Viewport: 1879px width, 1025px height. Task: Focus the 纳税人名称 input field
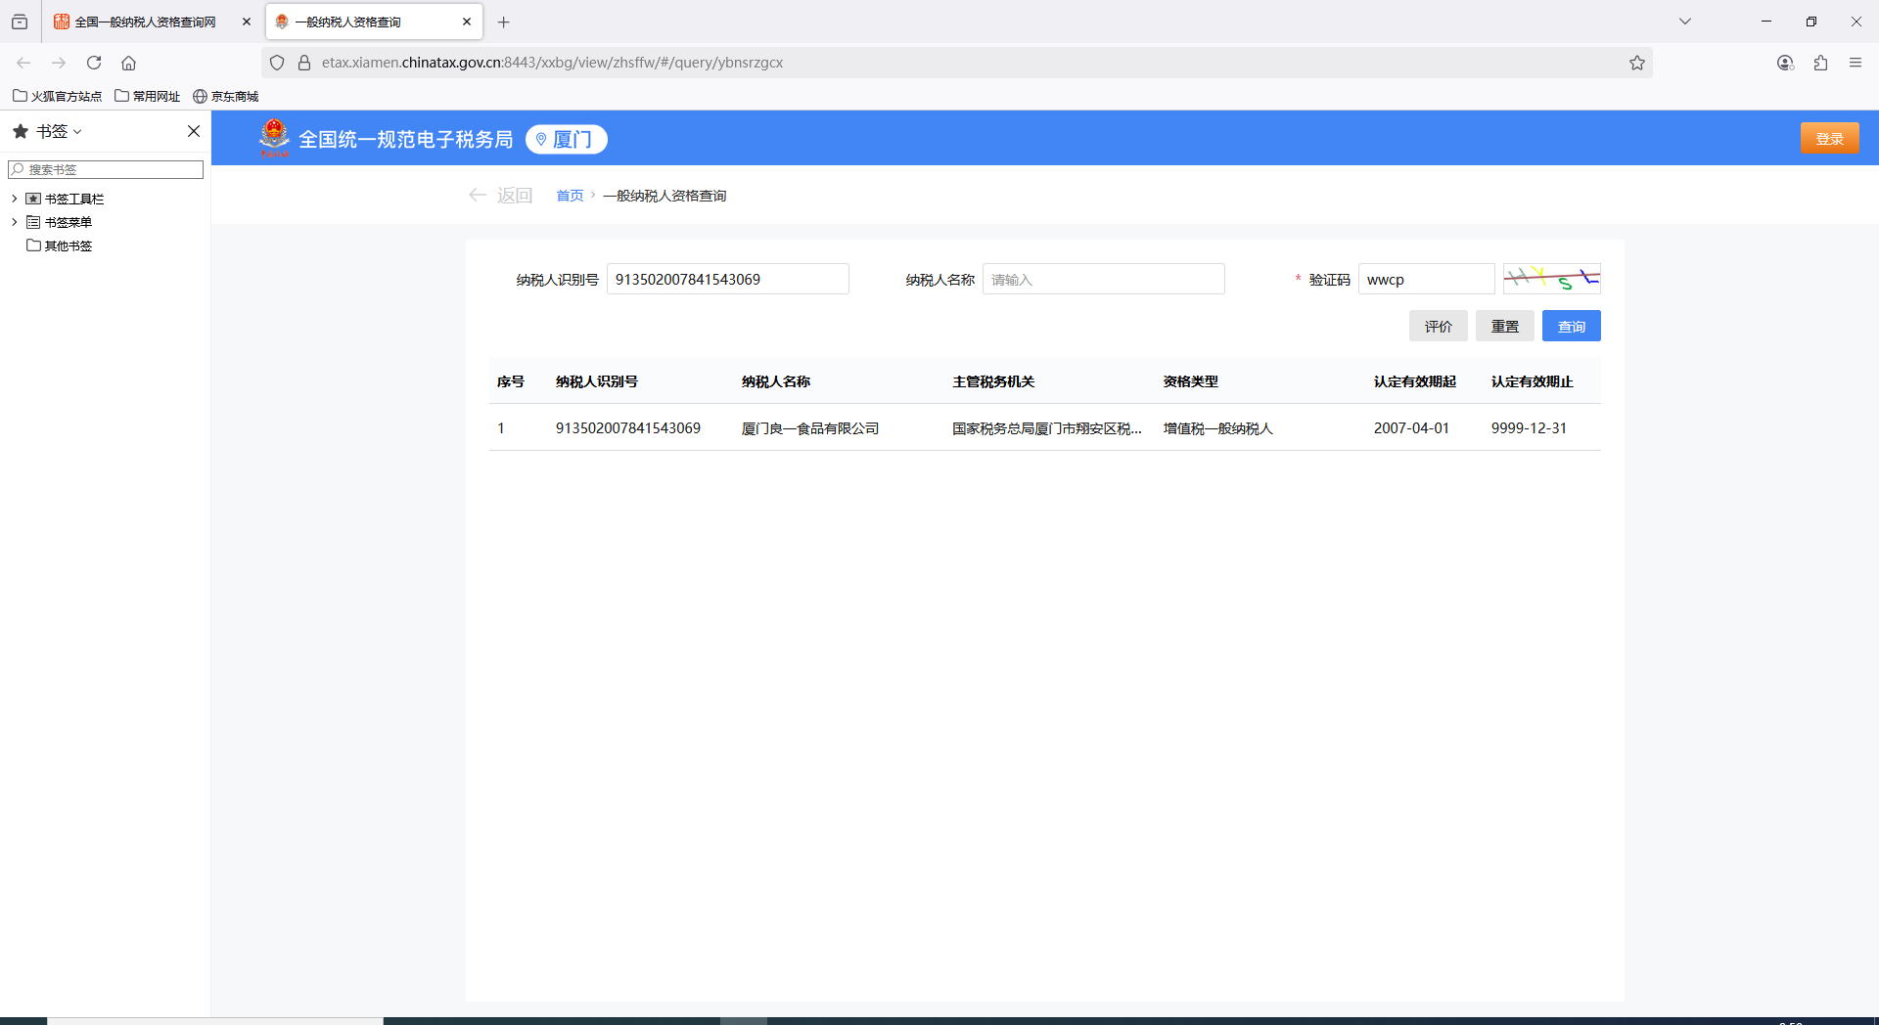coord(1103,279)
